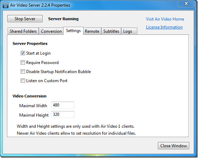The height and width of the screenshot is (158, 198).
Task: Open License Information link
Action: (164, 27)
